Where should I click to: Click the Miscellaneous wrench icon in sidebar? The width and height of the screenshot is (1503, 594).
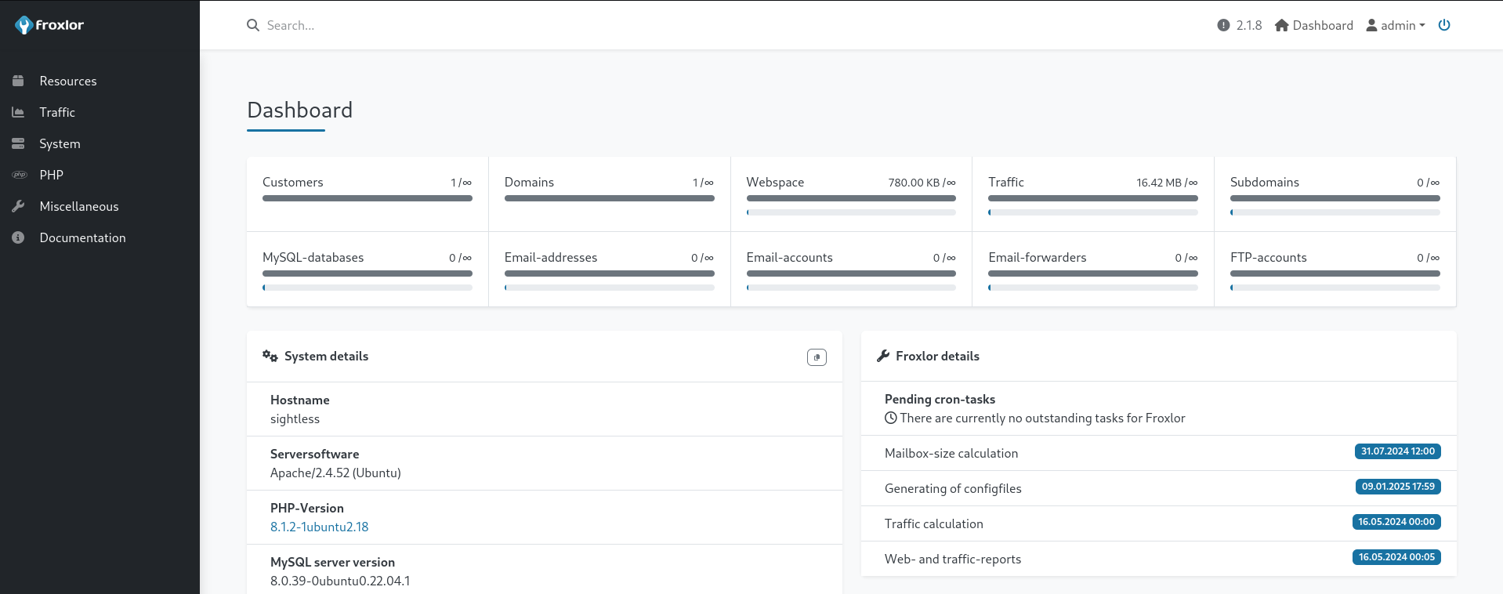pyautogui.click(x=18, y=206)
